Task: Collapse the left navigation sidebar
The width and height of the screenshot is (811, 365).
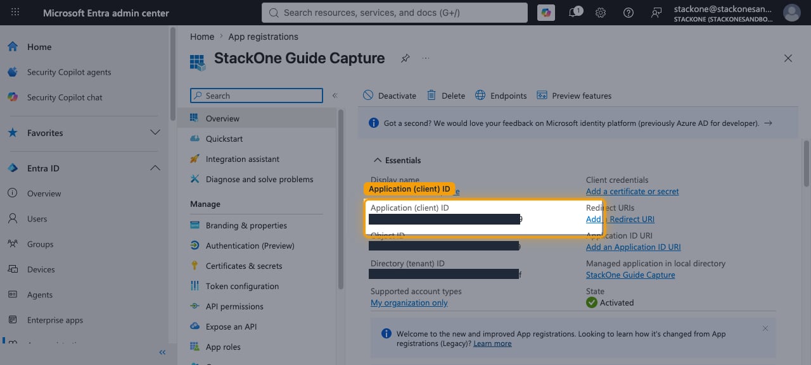Action: pyautogui.click(x=162, y=352)
